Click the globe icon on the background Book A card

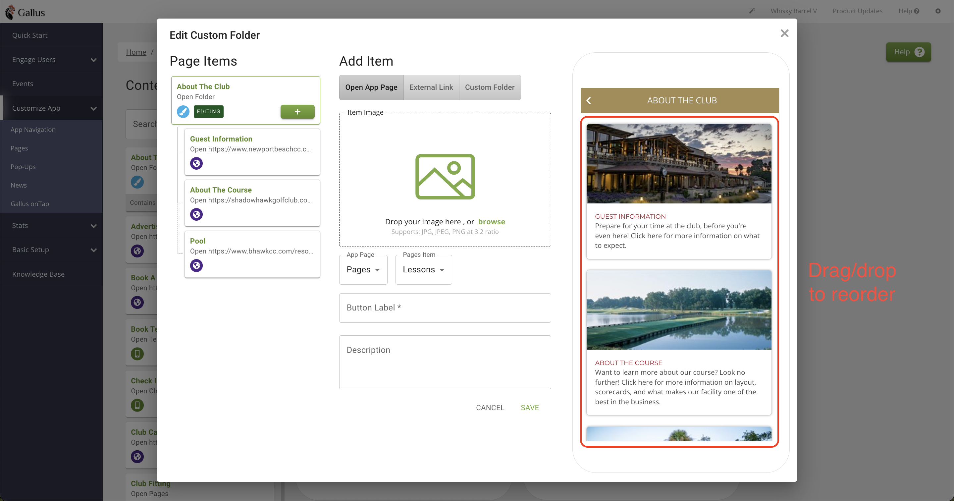point(137,303)
